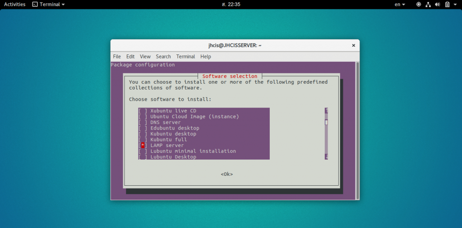
Task: Click the jhcis@JHCISSERVER window title bar text
Action: pos(235,45)
